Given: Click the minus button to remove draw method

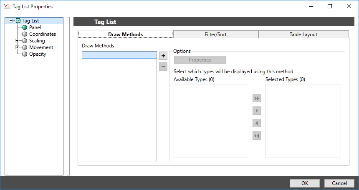Looking at the screenshot, I should tap(163, 67).
